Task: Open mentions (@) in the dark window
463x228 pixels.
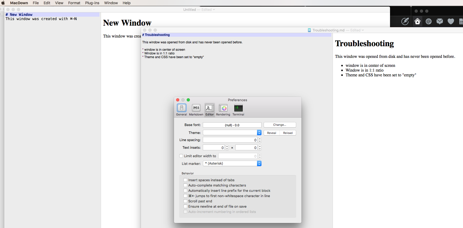Action: tap(429, 21)
